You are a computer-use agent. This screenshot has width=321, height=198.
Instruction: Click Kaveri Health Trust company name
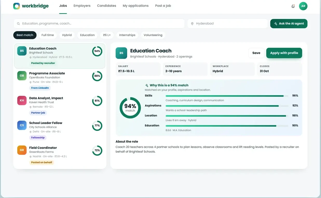pyautogui.click(x=42, y=102)
